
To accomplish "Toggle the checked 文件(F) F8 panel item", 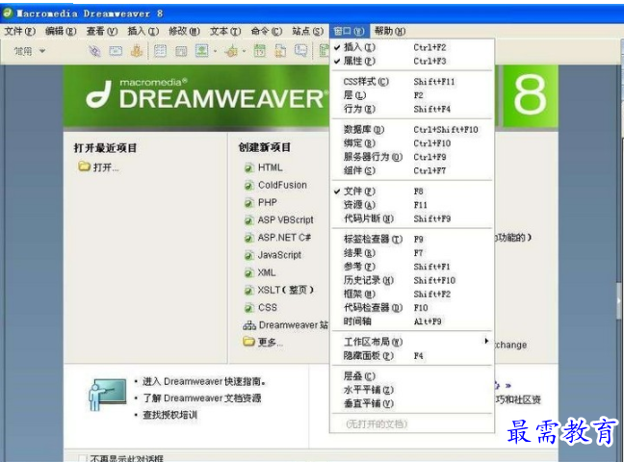I will 412,192.
